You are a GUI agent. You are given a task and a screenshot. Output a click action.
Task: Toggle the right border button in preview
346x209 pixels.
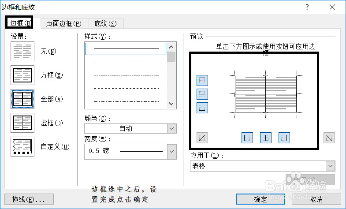click(284, 138)
